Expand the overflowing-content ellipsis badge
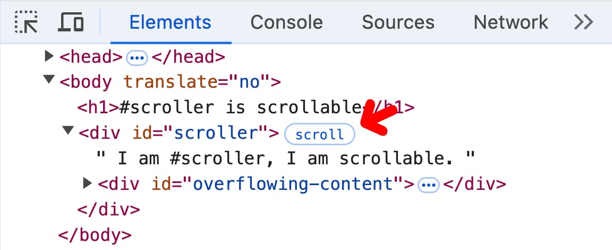The image size is (612, 250). click(x=429, y=185)
